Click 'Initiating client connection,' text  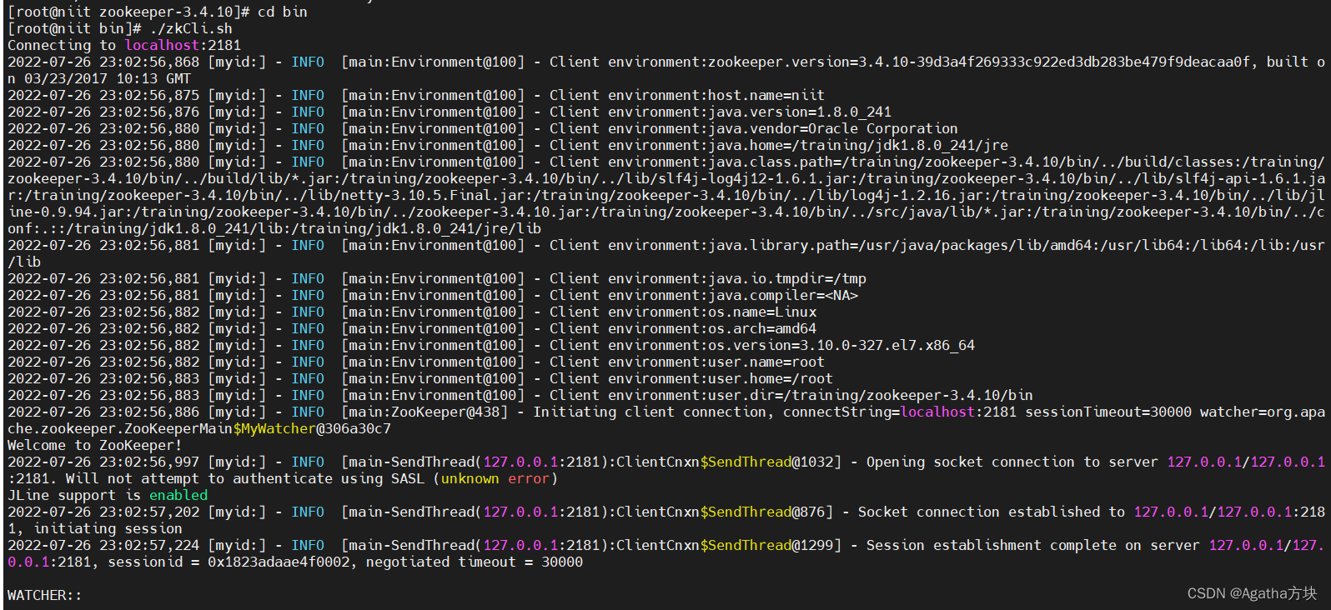coord(654,412)
